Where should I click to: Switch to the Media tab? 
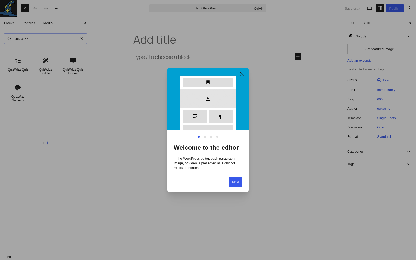(48, 23)
